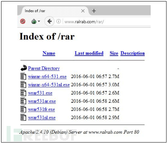168x144 pixels.
Task: Click date of wrar531ar.exe row
Action: tap(89, 101)
